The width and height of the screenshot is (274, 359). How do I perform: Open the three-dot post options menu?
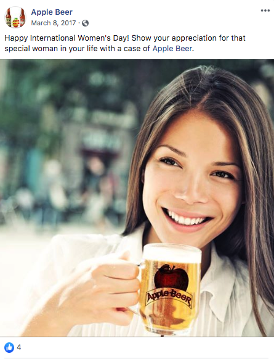coord(265,10)
